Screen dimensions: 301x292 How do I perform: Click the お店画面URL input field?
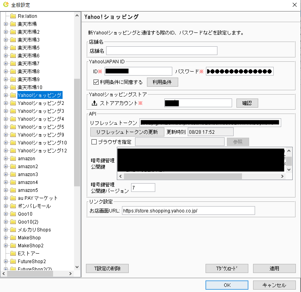[188, 210]
